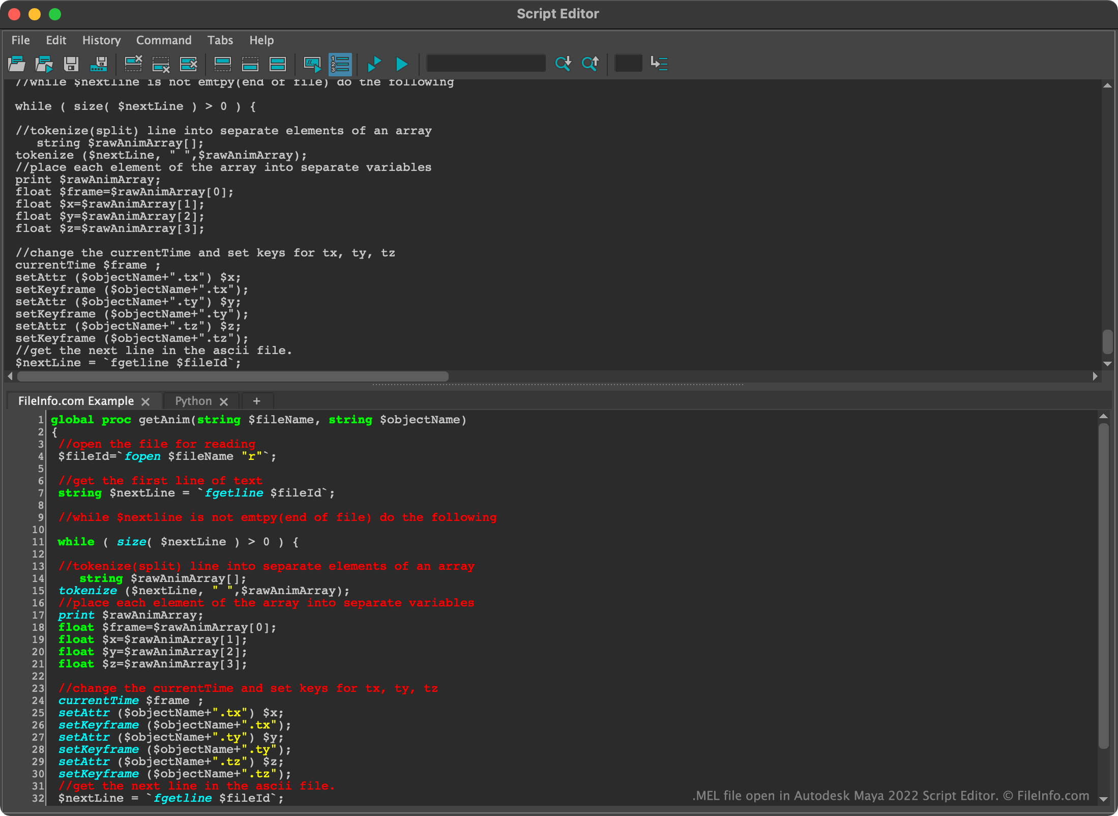Click the Load Script folder icon
The height and width of the screenshot is (816, 1118).
click(x=17, y=64)
